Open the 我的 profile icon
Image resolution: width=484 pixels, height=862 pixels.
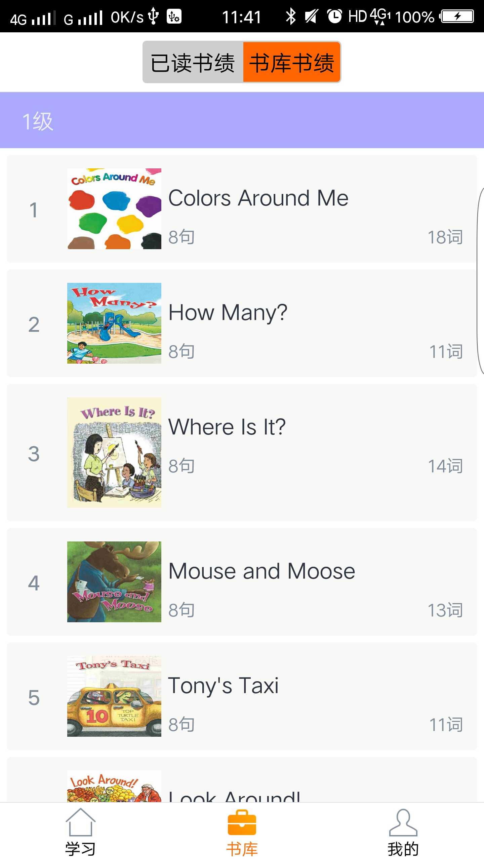coord(403,823)
